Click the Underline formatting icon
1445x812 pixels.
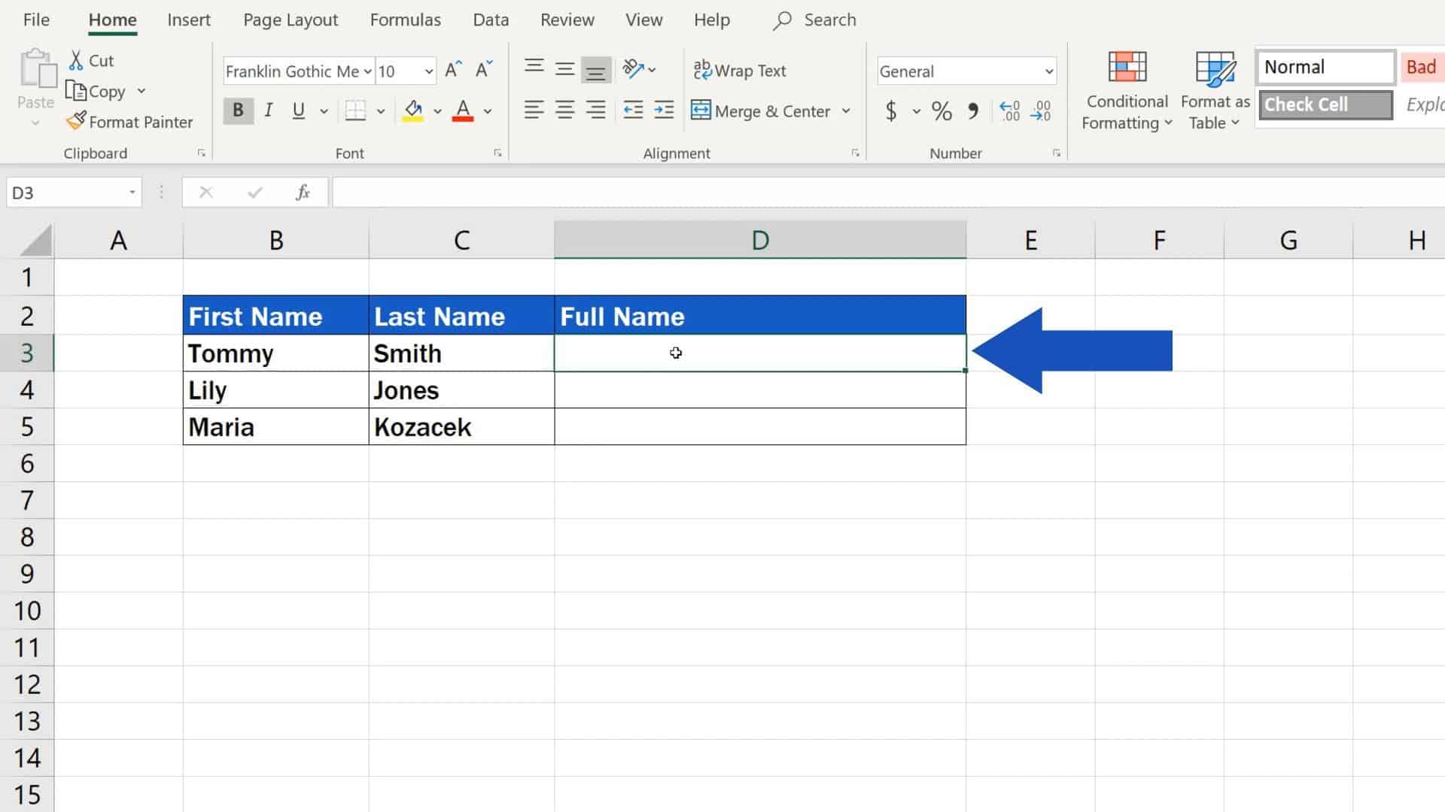click(299, 110)
